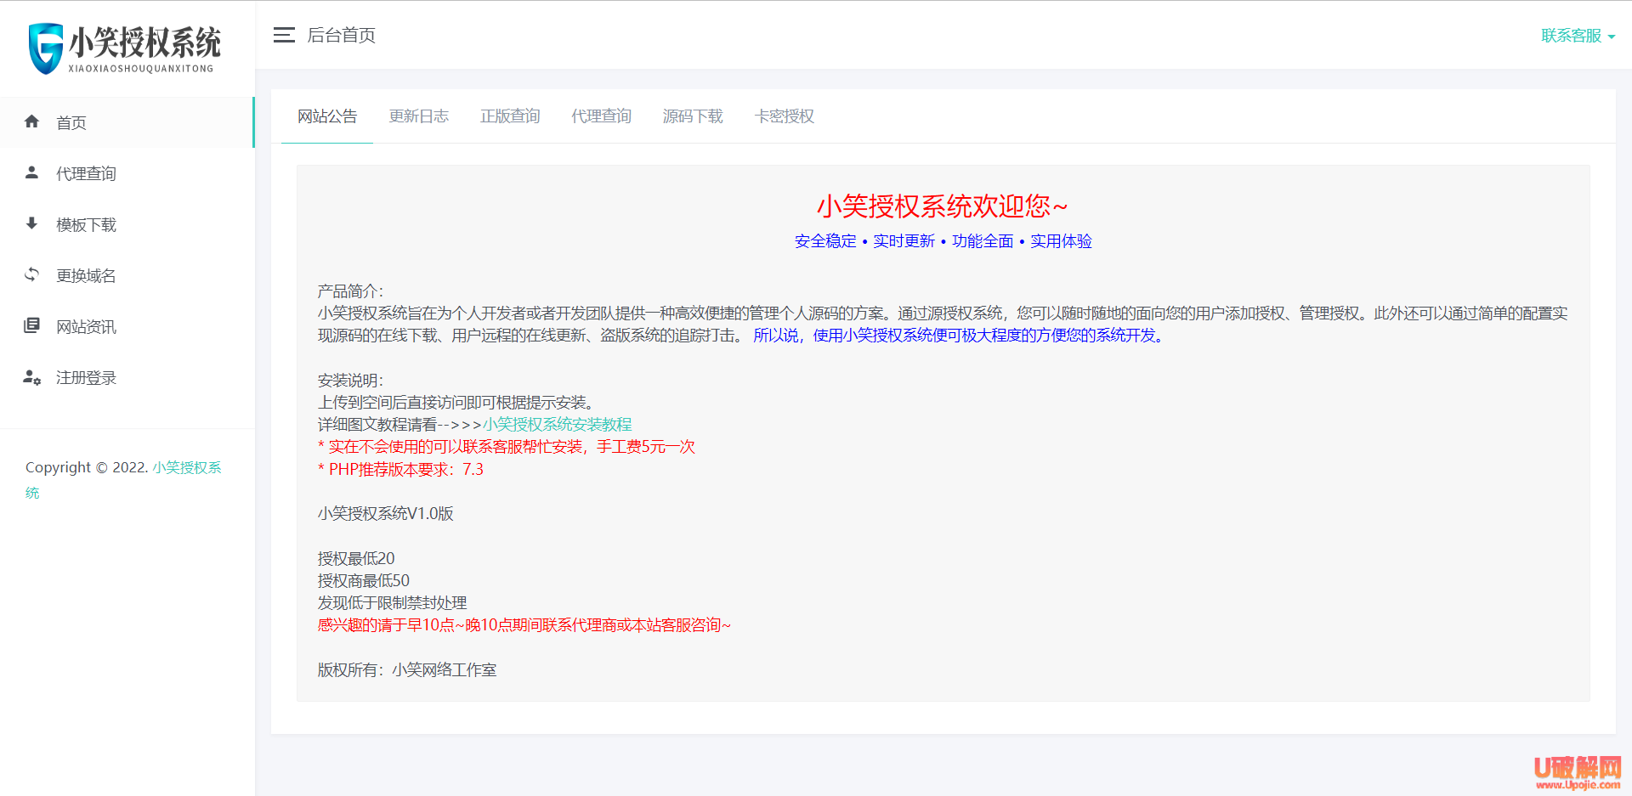Select the 网站公告 tab
The width and height of the screenshot is (1632, 796).
pyautogui.click(x=327, y=116)
